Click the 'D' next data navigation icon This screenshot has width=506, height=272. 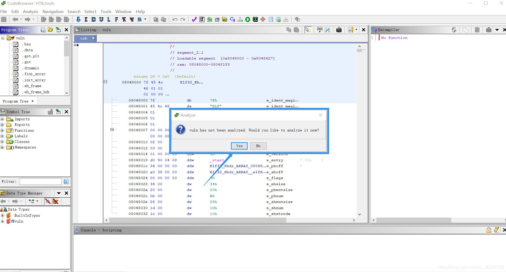click(x=93, y=19)
